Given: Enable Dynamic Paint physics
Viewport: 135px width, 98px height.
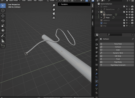Looking at the screenshot, I should (117, 53).
